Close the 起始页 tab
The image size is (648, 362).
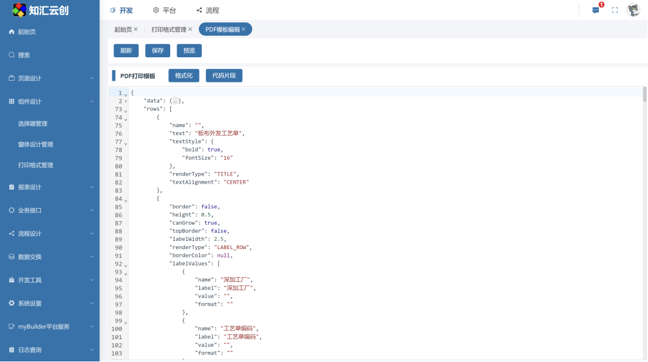click(136, 29)
